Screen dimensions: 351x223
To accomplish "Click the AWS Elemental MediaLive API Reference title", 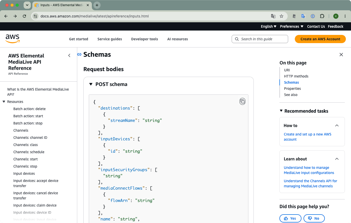I will point(26,62).
